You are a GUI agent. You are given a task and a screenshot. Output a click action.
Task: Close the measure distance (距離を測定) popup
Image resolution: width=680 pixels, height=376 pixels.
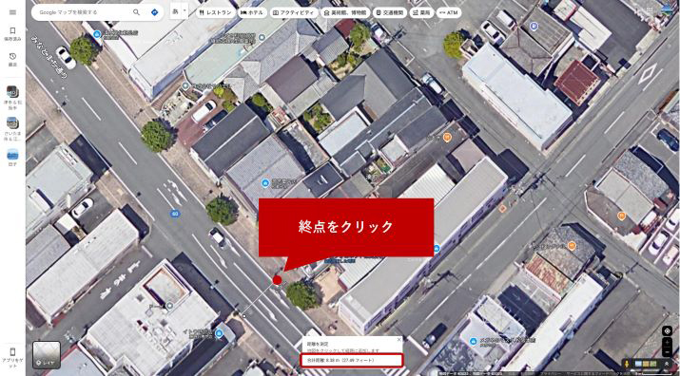[x=399, y=340]
